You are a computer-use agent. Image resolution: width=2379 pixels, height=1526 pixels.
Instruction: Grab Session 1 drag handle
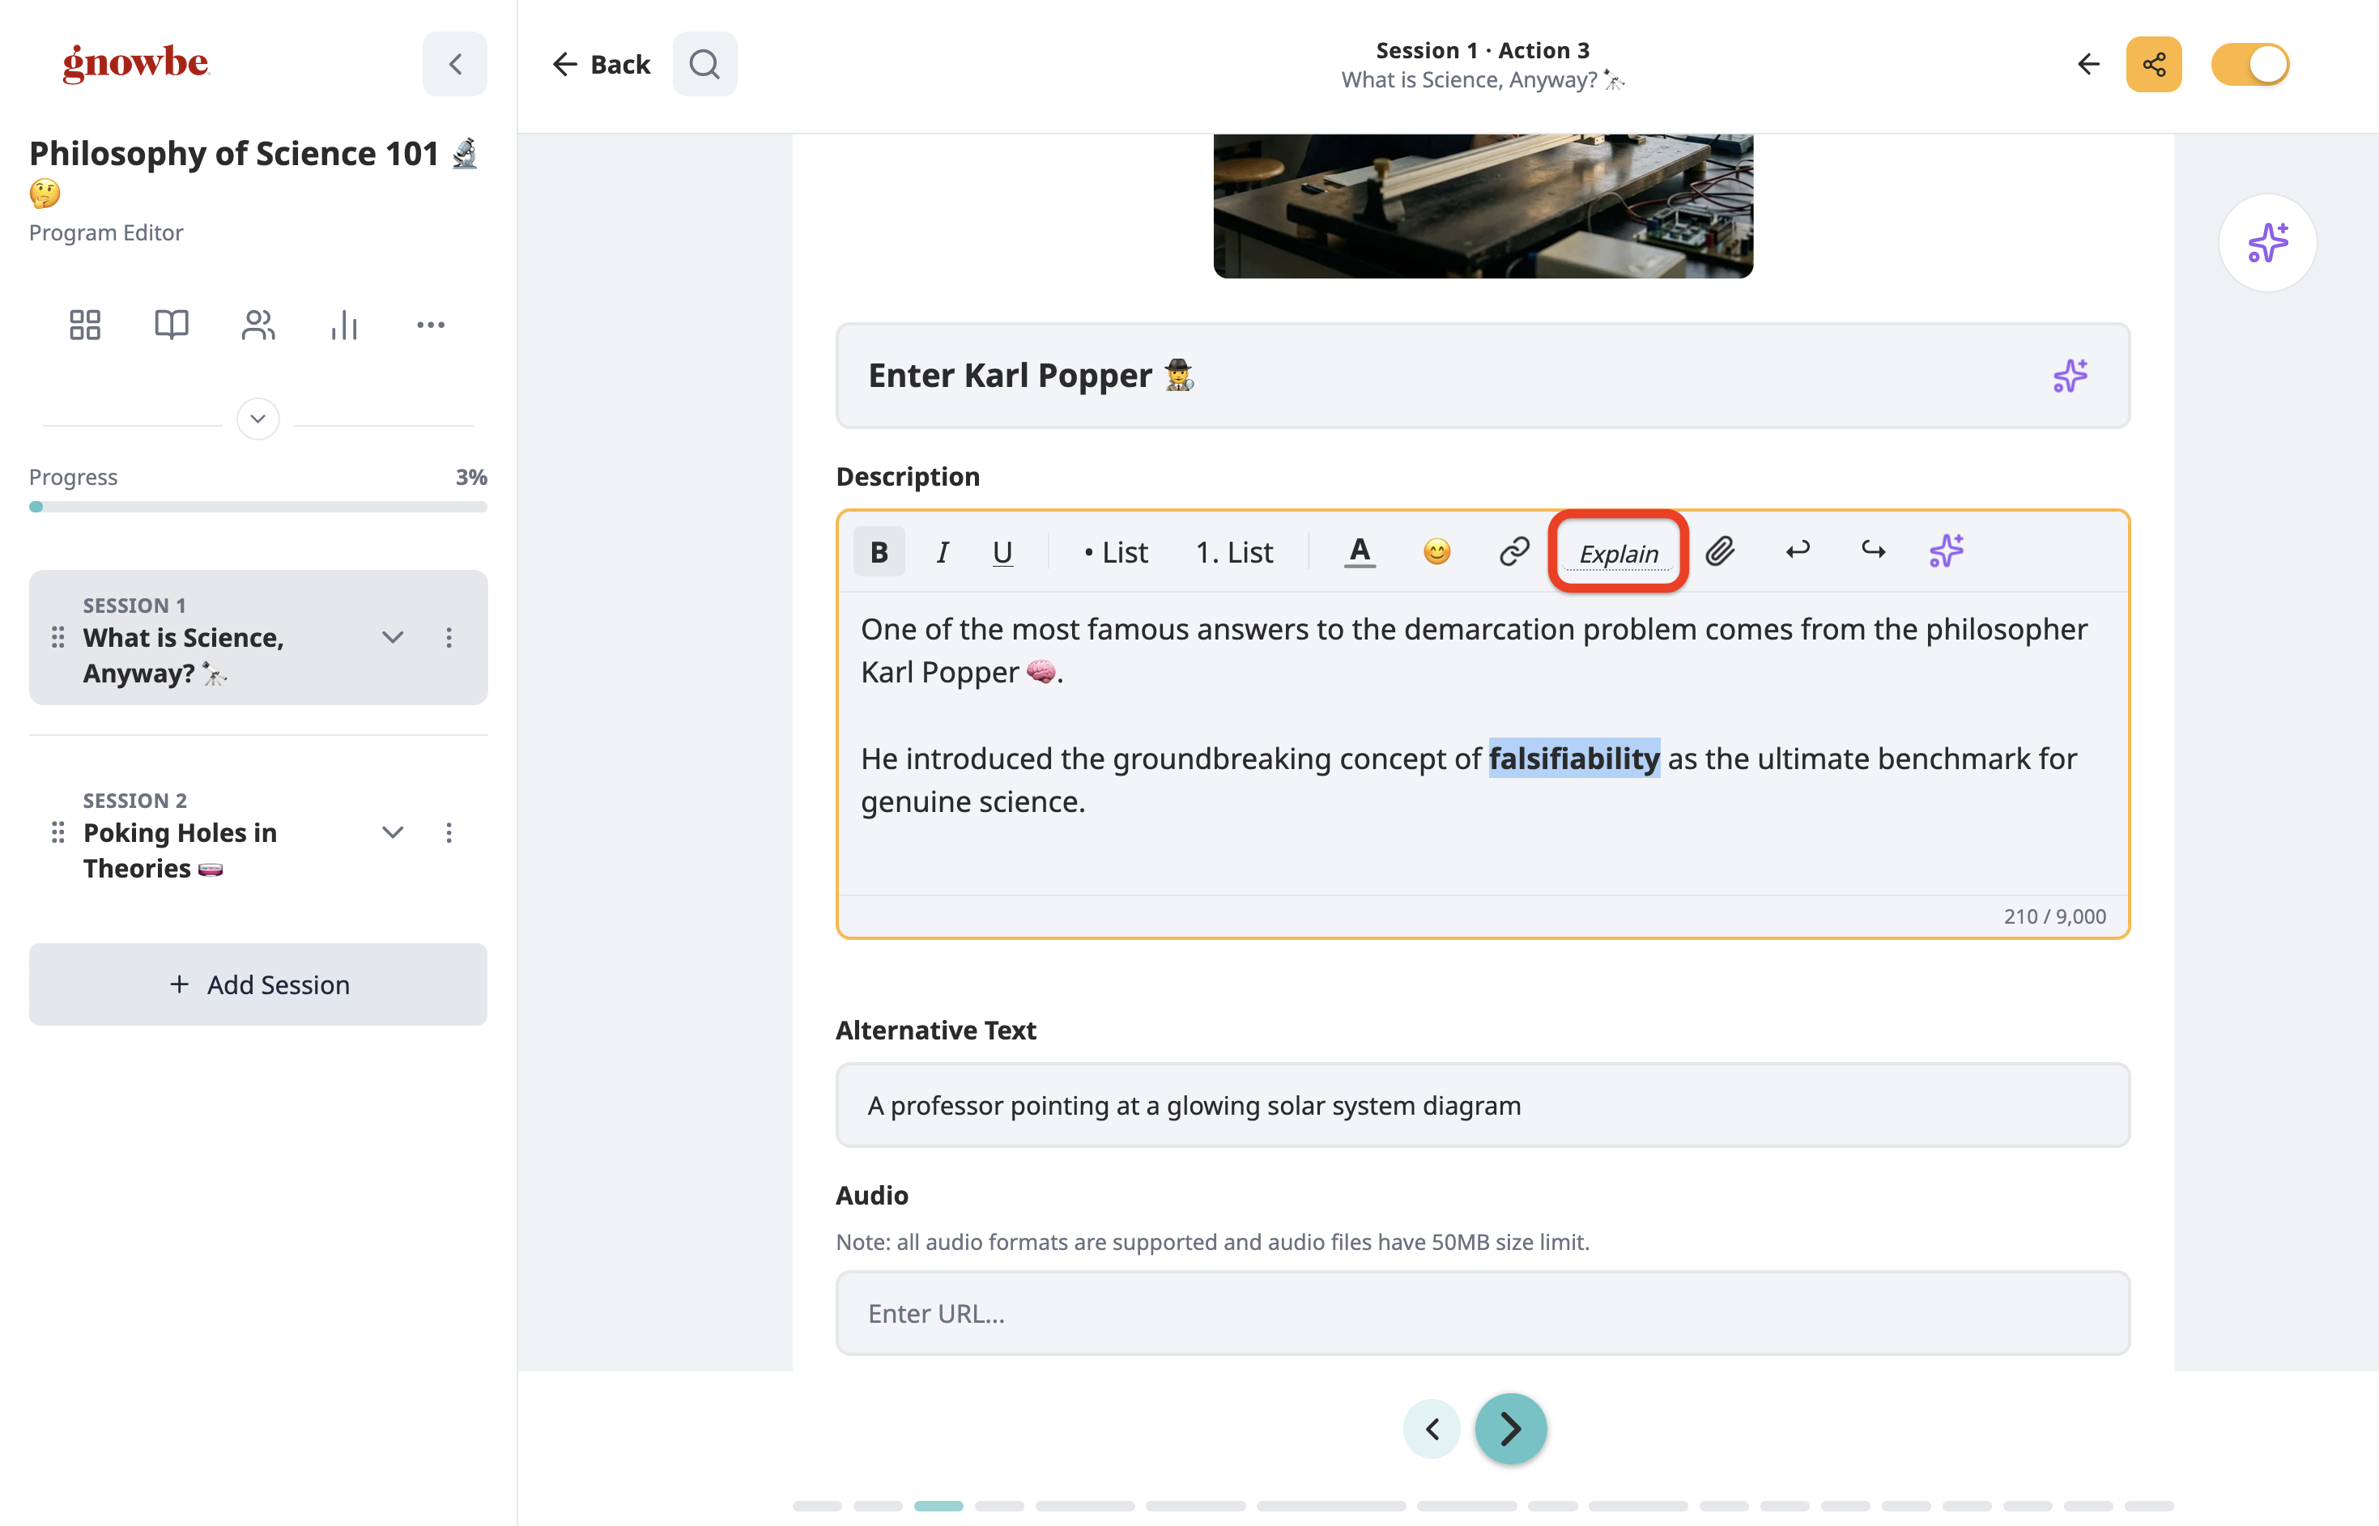(x=58, y=637)
